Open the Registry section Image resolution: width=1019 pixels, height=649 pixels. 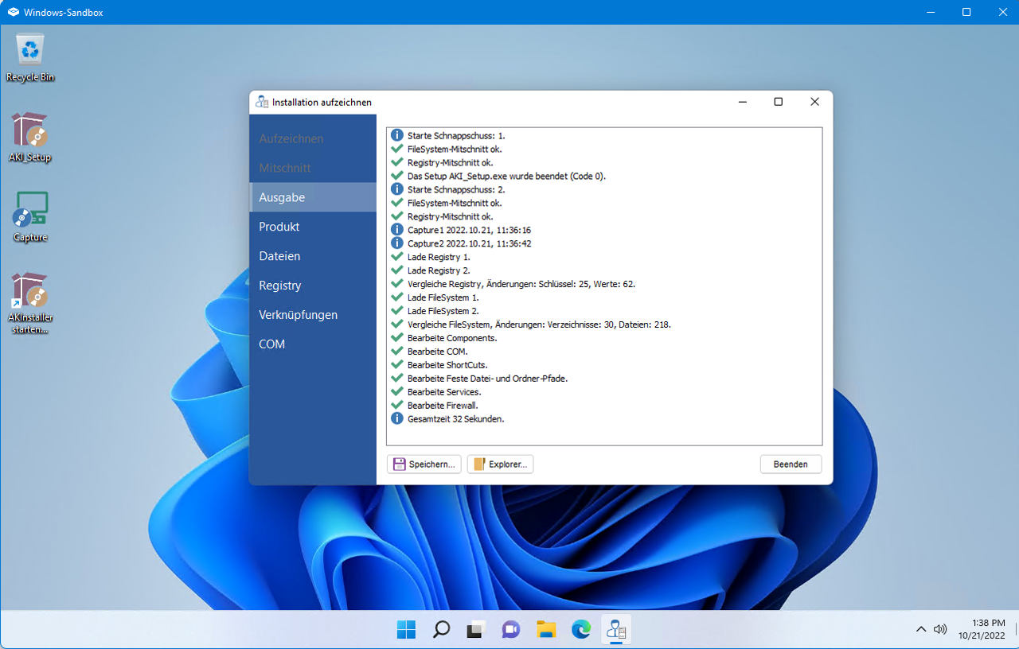(x=313, y=286)
